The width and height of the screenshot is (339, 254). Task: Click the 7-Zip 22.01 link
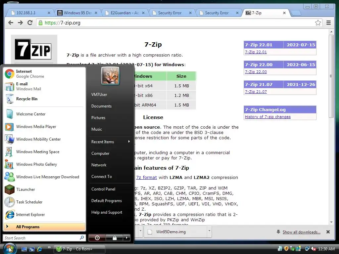256,52
